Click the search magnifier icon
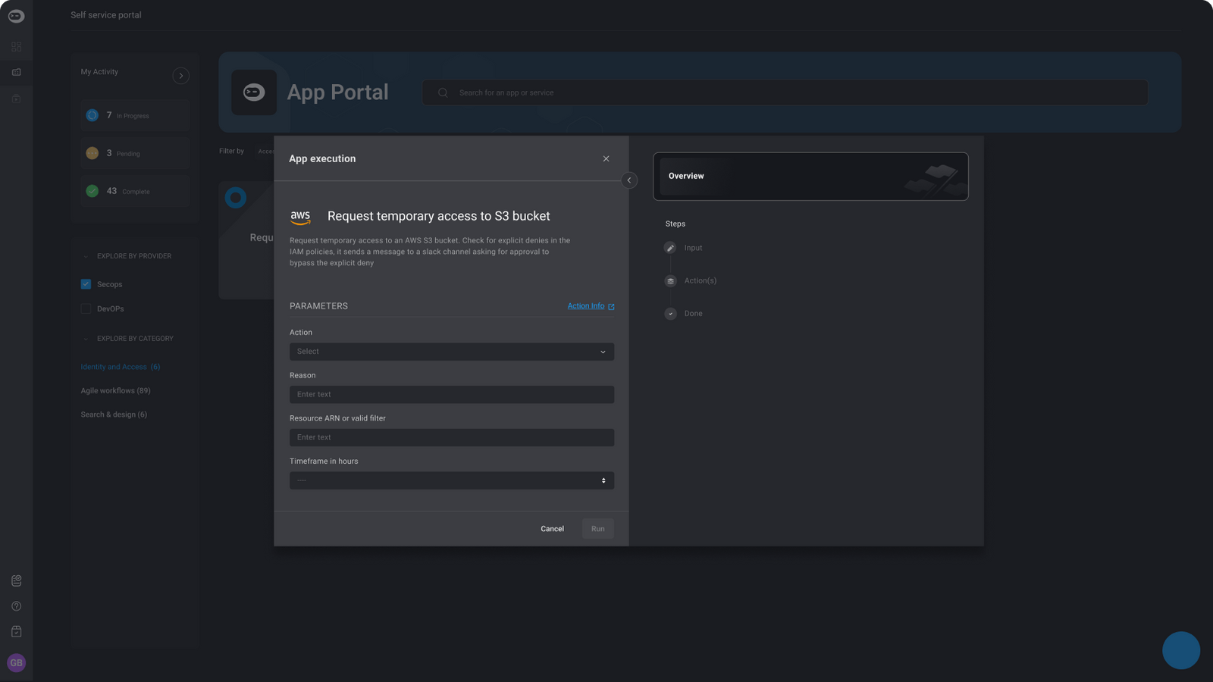The image size is (1213, 682). (x=443, y=93)
